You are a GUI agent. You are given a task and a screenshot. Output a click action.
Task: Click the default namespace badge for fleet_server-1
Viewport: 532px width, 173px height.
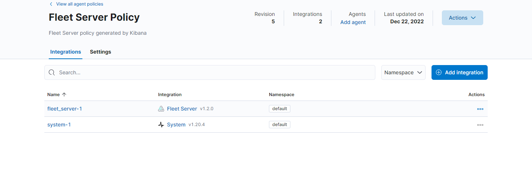280,109
